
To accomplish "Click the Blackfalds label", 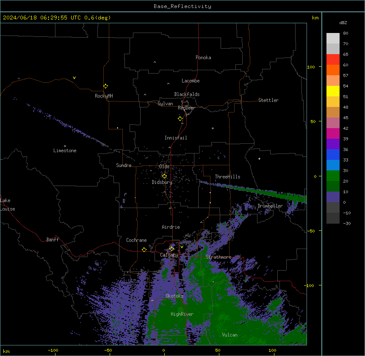I will click(187, 94).
